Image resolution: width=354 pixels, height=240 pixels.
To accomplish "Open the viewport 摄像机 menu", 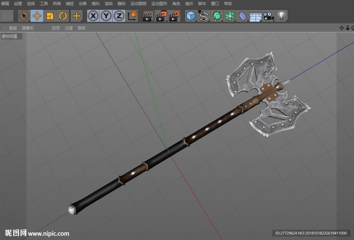I will (x=28, y=28).
